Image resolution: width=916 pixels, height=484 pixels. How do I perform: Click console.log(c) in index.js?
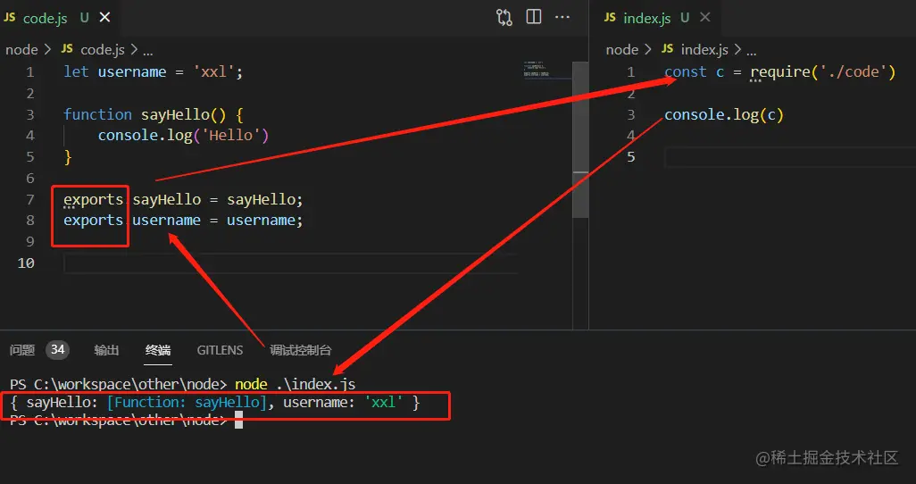pos(724,114)
